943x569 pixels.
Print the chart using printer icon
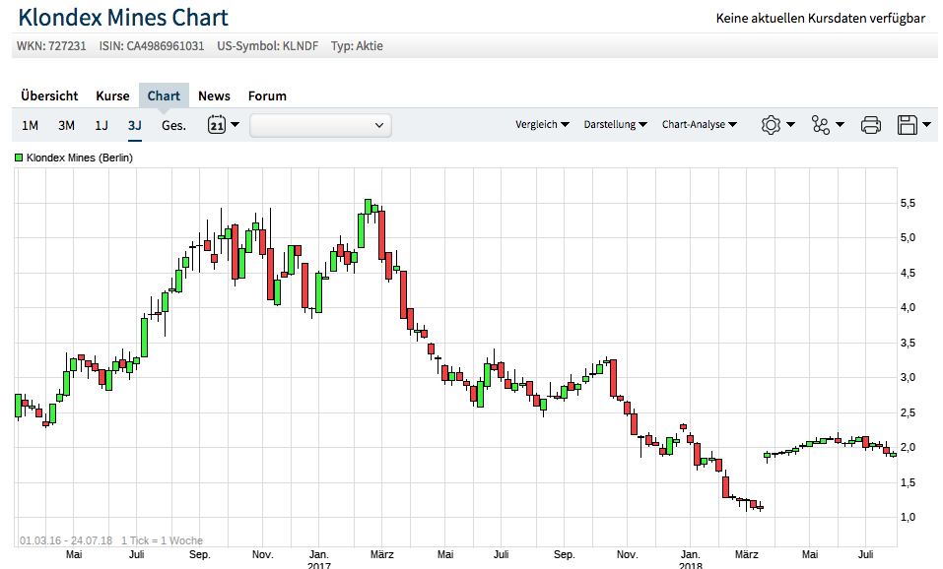pyautogui.click(x=870, y=125)
